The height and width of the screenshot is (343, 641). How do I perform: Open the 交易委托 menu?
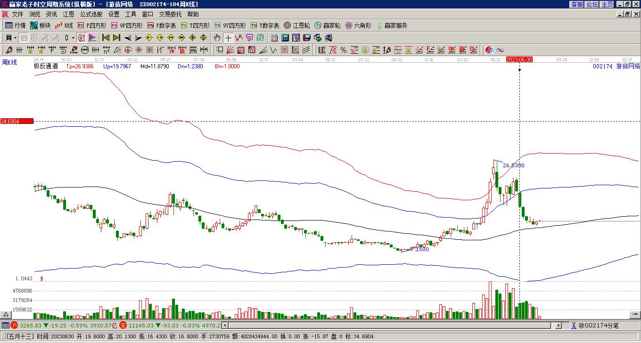tap(170, 15)
